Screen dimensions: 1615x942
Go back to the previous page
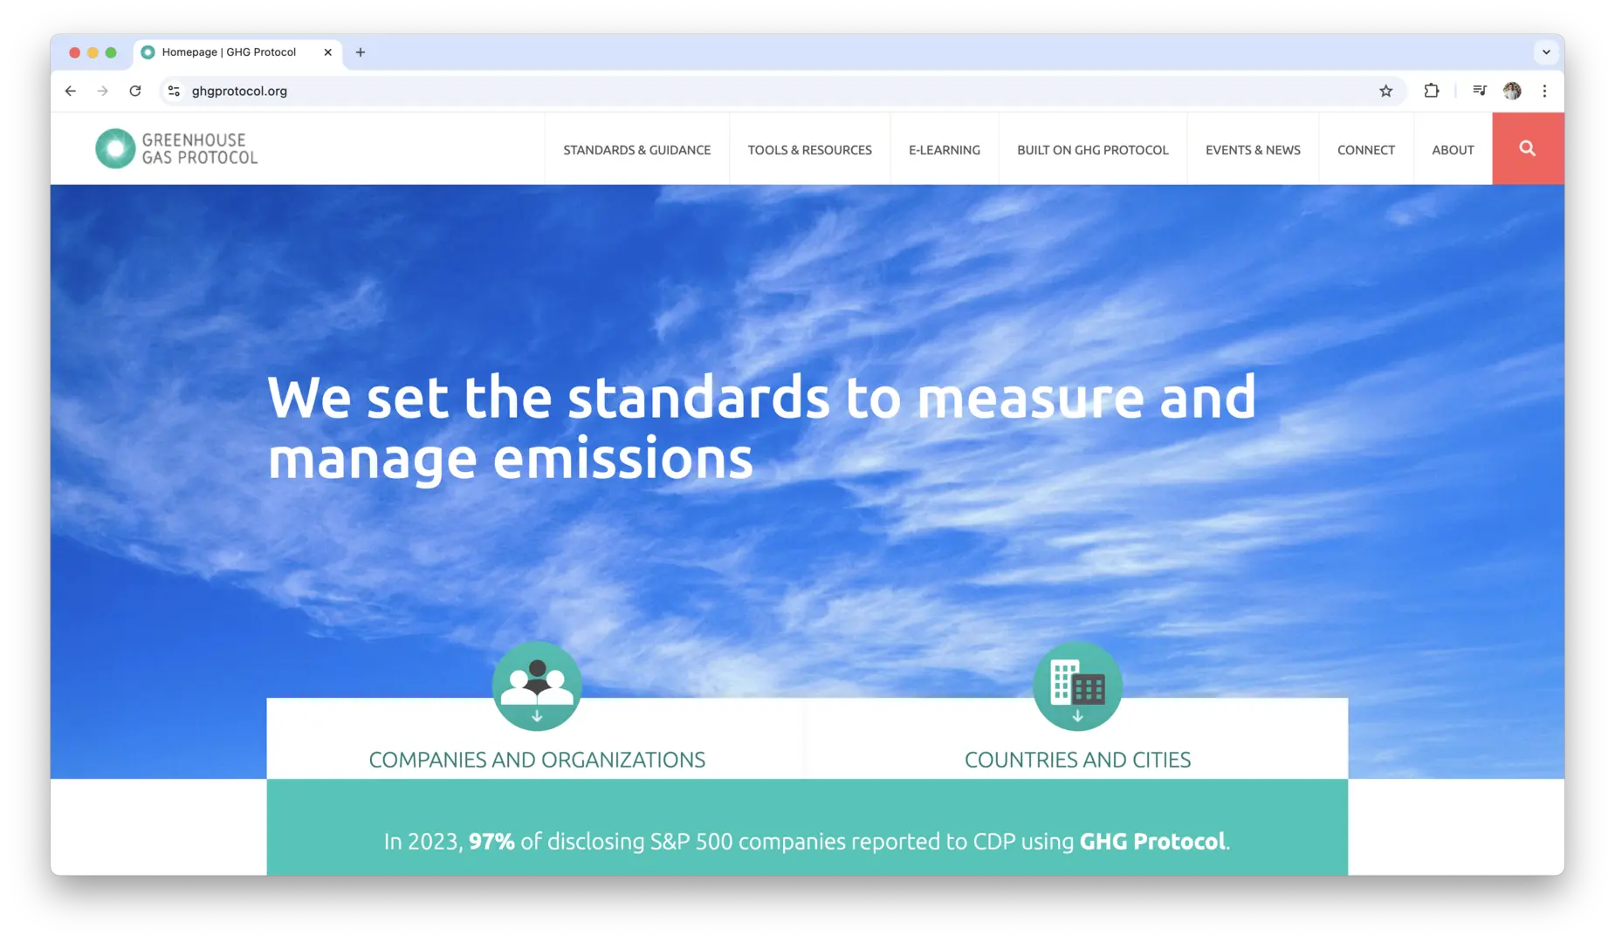pos(71,91)
